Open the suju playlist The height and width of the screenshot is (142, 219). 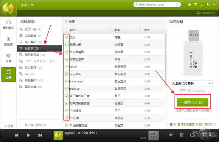pyautogui.click(x=29, y=74)
